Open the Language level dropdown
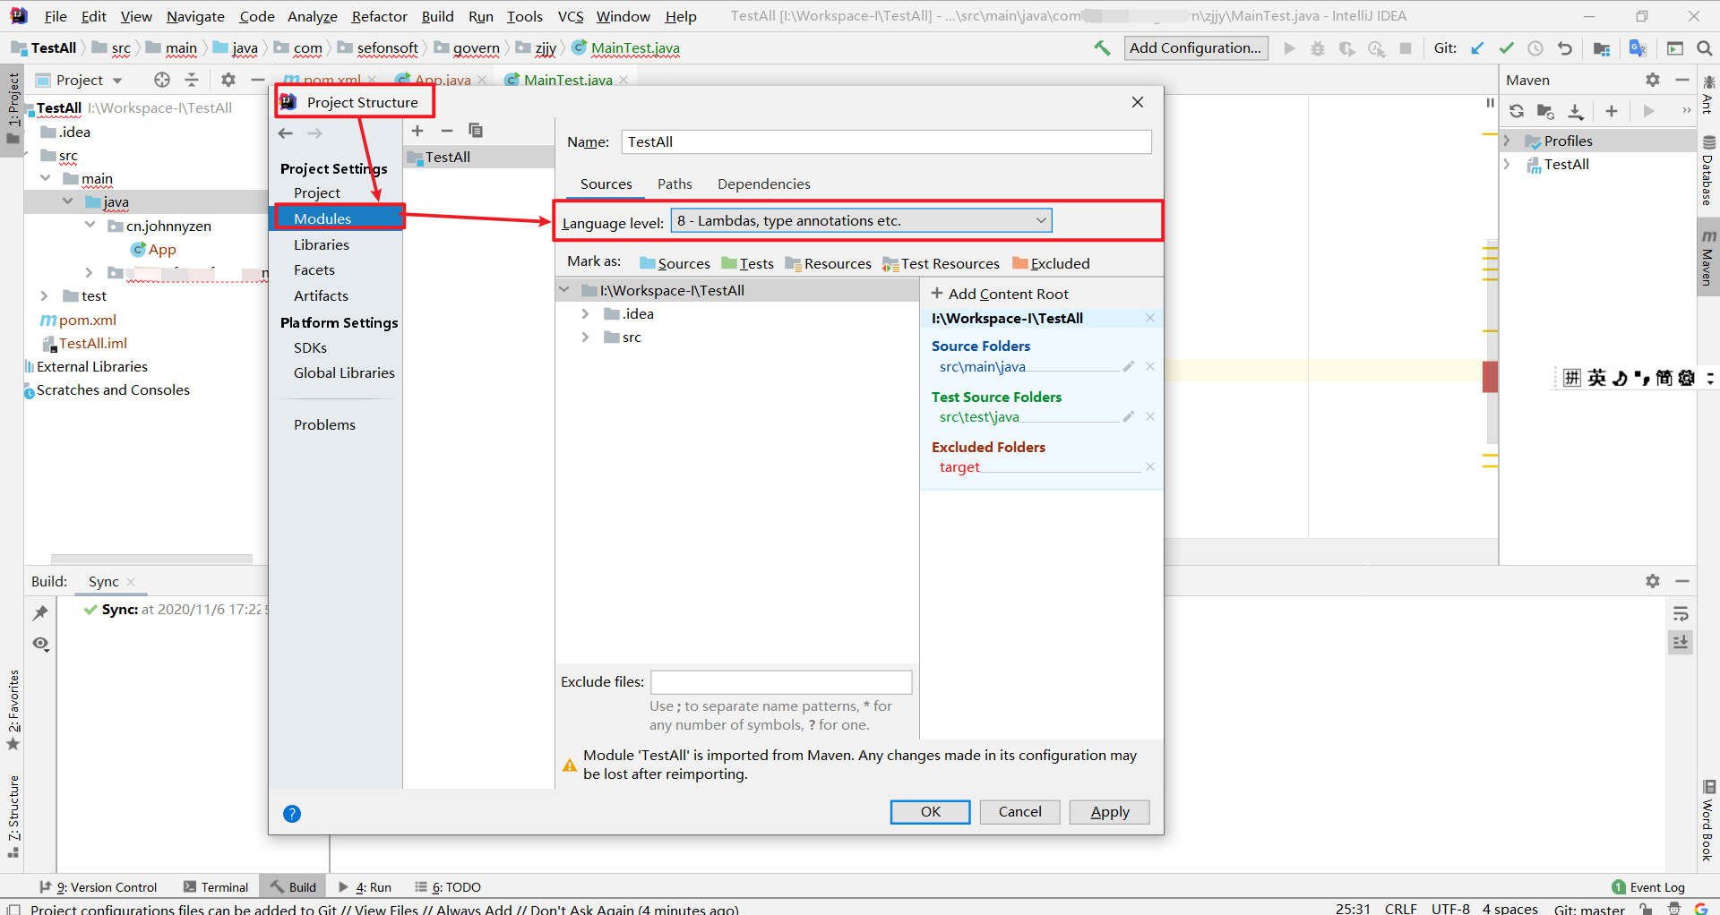Viewport: 1720px width, 915px height. point(861,220)
